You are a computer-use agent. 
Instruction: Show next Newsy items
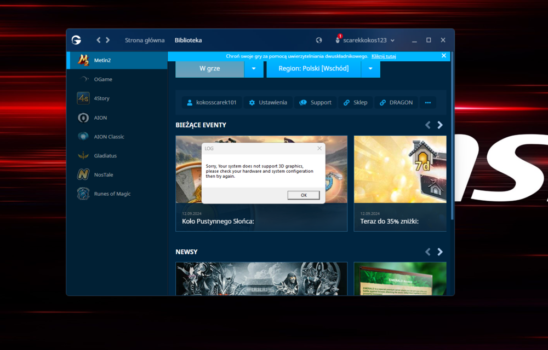click(440, 252)
